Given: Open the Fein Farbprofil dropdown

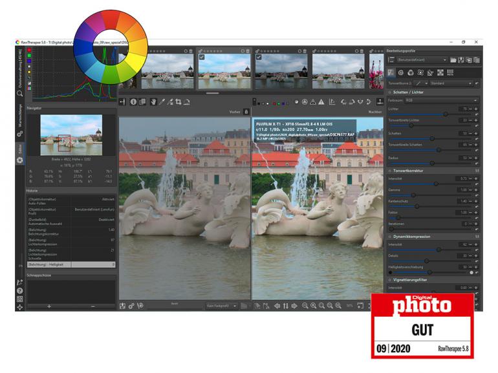Looking at the screenshot, I should 221,306.
